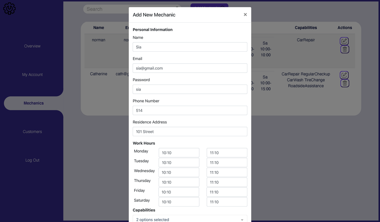
Task: Click the Password input field
Action: click(190, 89)
